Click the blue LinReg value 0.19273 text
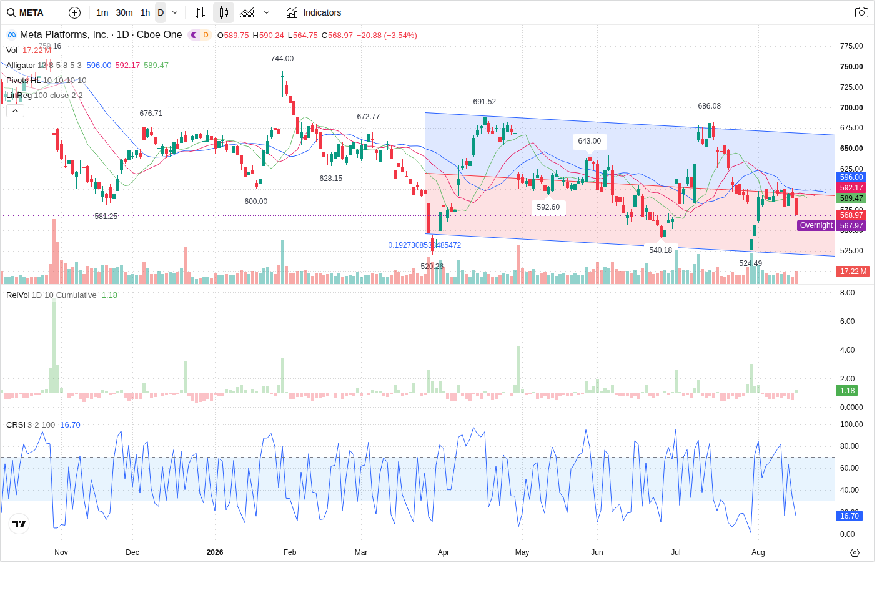 coord(425,245)
